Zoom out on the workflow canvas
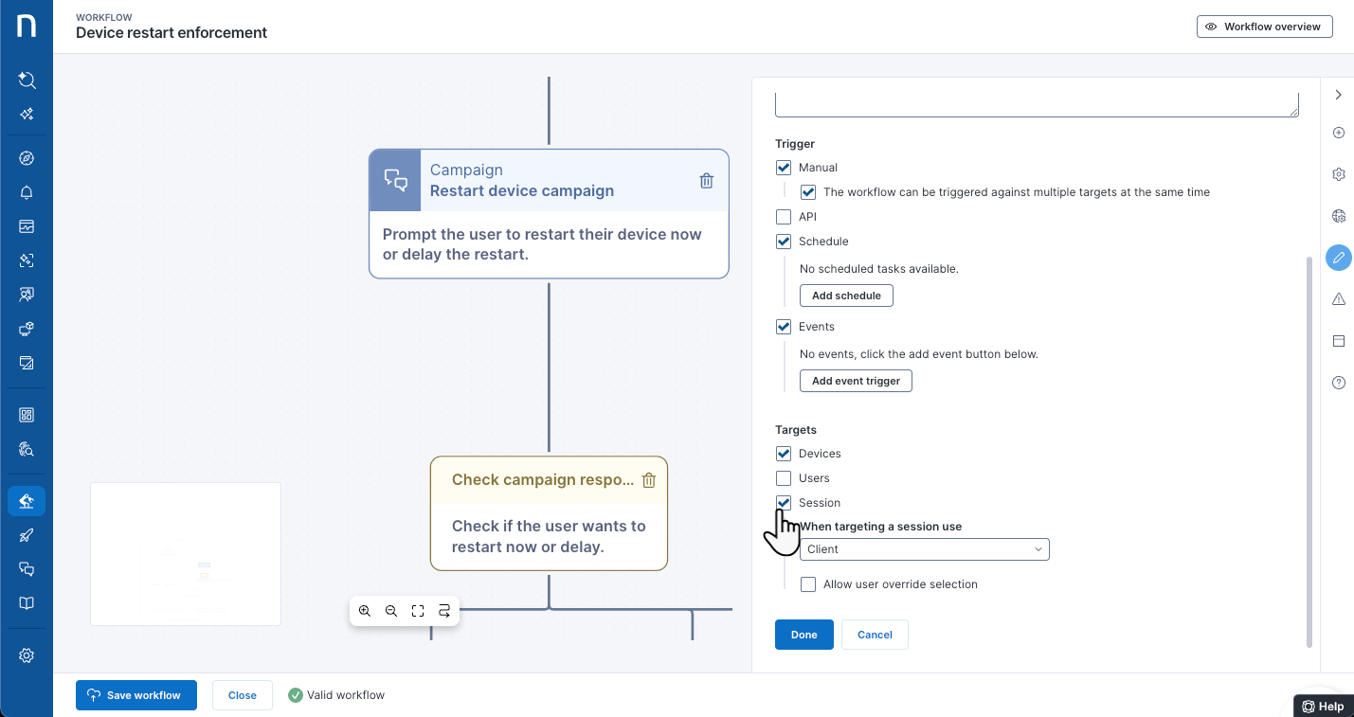 tap(391, 612)
